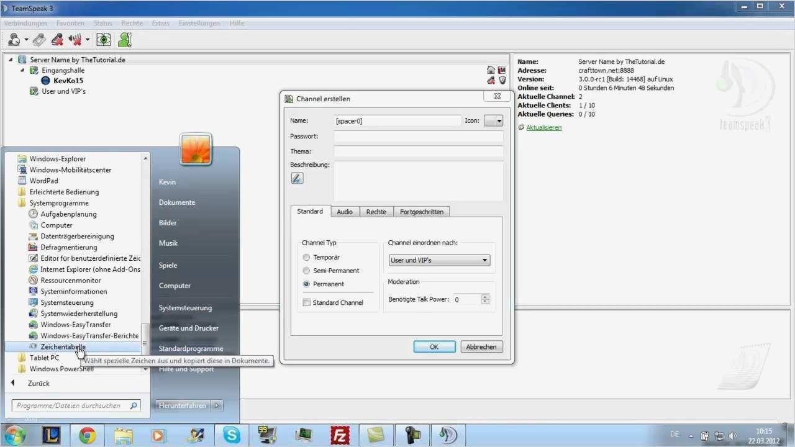795x447 pixels.
Task: Click the green eye toolbar icon
Action: [104, 40]
